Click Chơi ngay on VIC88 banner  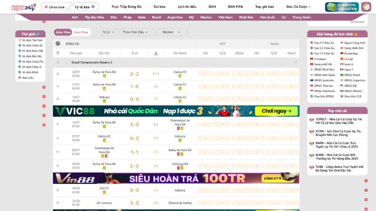coord(276,111)
